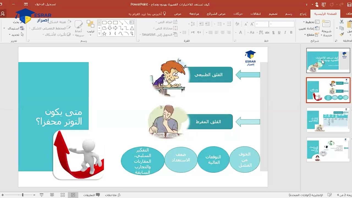Select the third slide thumbnail

(328, 120)
